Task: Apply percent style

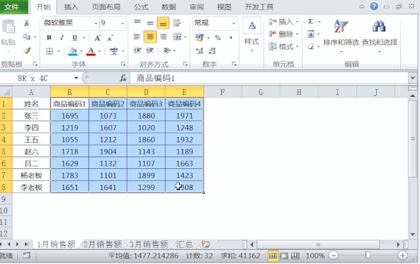Action: (218, 38)
